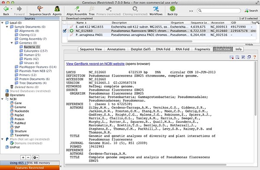Open the Viruses (6) folder
Image resolution: width=260 pixels, height=170 pixels.
click(x=29, y=63)
